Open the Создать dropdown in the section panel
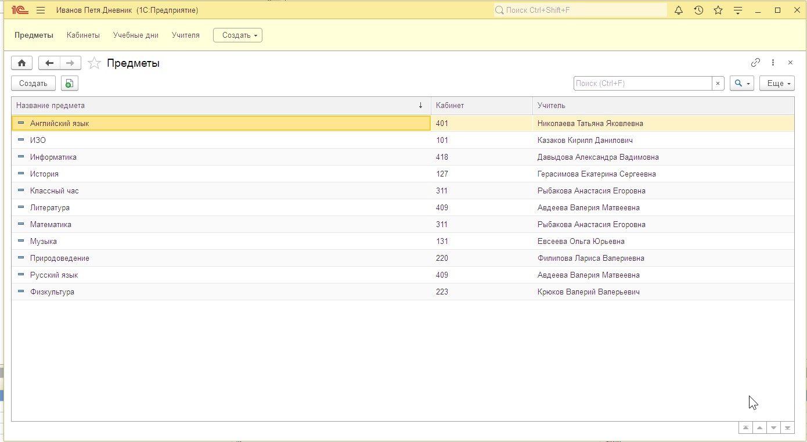 [238, 35]
